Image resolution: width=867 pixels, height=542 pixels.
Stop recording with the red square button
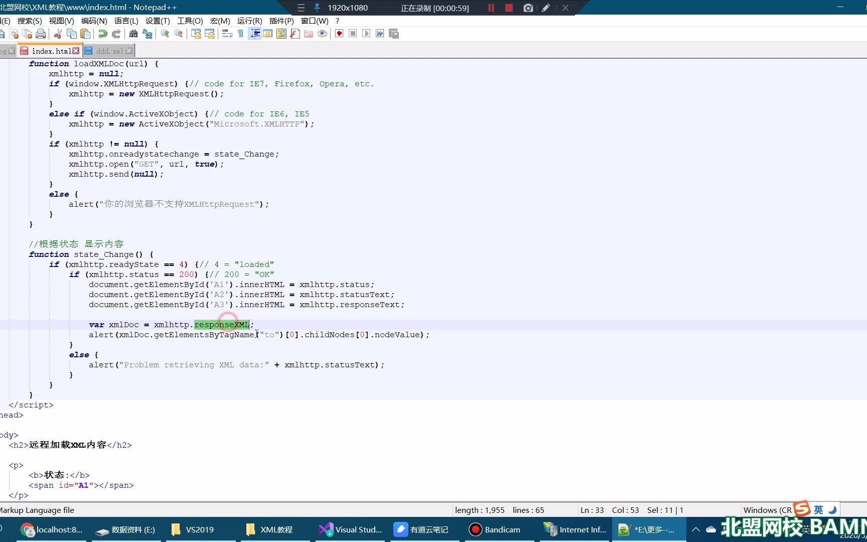click(x=509, y=8)
